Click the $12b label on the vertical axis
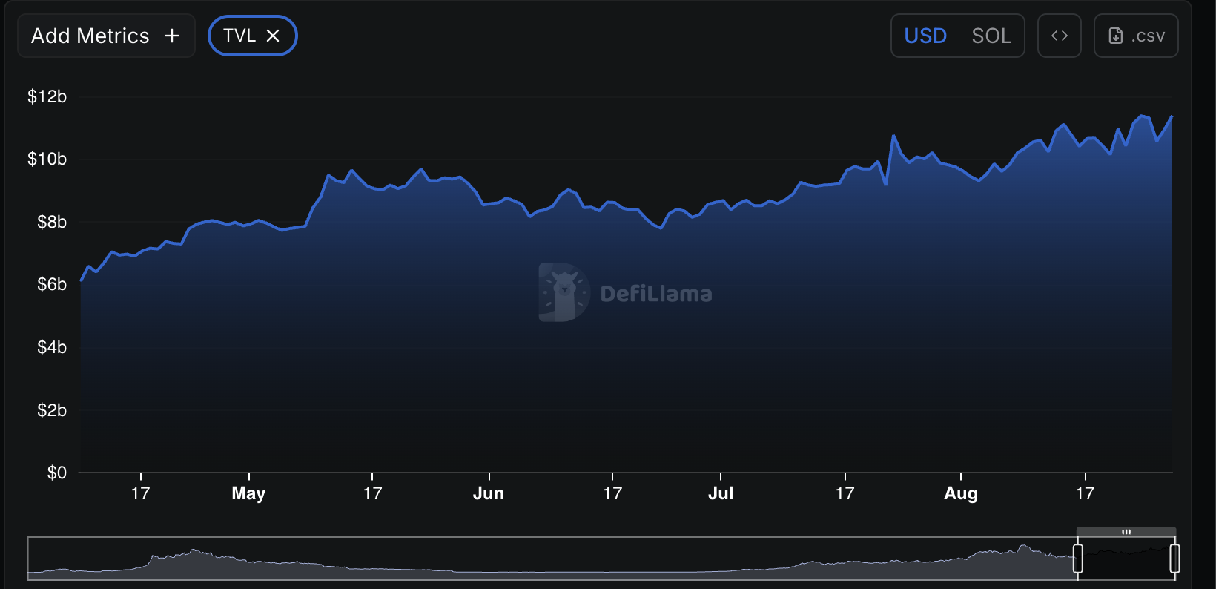The width and height of the screenshot is (1216, 589). tap(47, 96)
